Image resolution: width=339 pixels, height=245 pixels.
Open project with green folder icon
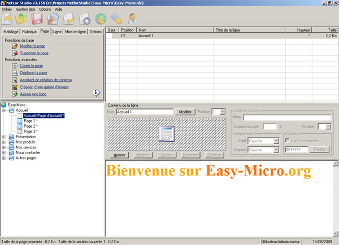point(21,19)
